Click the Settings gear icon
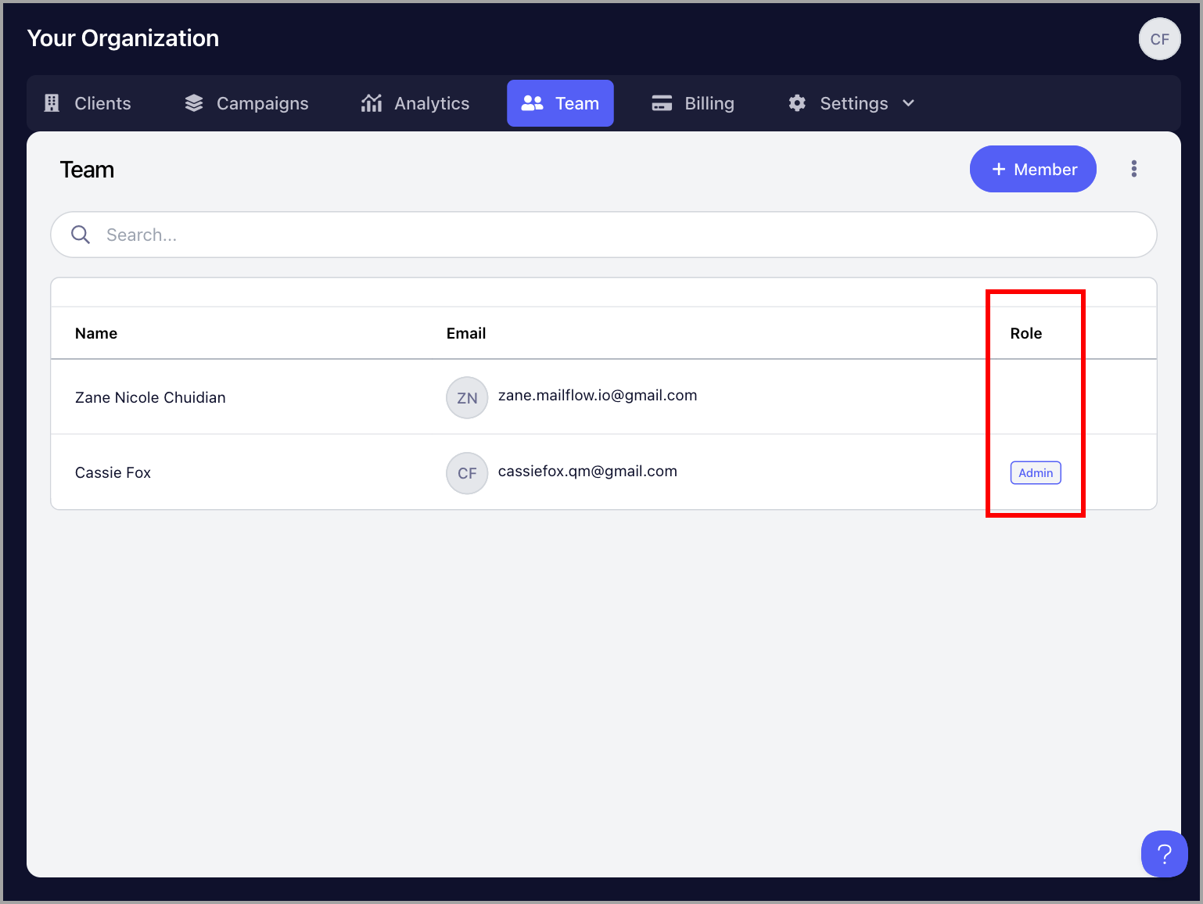Viewport: 1203px width, 904px height. click(x=797, y=103)
